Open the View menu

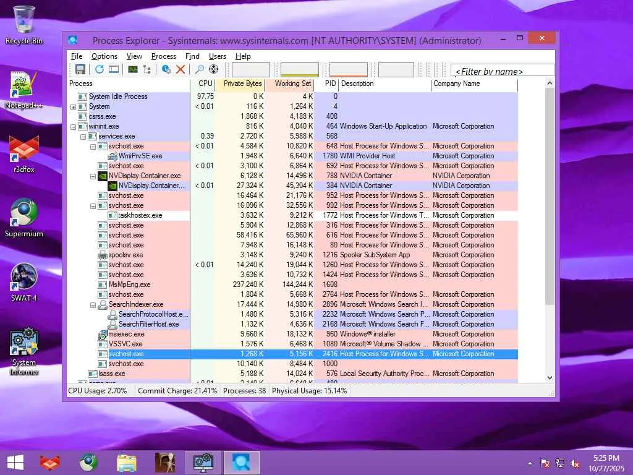click(x=134, y=56)
